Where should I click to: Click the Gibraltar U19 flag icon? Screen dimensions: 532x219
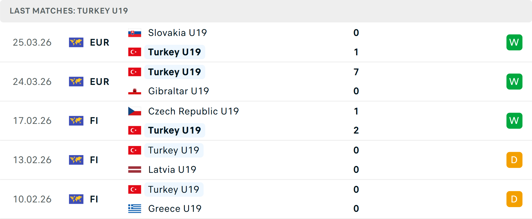(135, 91)
